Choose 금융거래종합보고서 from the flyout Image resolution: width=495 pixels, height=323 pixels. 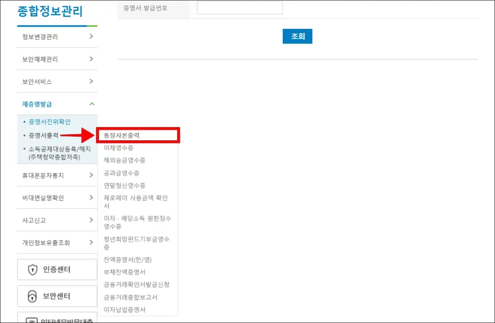pyautogui.click(x=131, y=297)
